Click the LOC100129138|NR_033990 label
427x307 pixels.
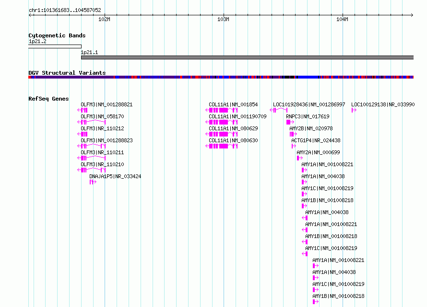pyautogui.click(x=383, y=104)
